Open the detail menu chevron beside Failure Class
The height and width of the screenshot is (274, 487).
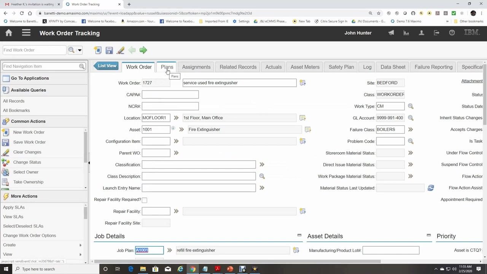click(411, 130)
